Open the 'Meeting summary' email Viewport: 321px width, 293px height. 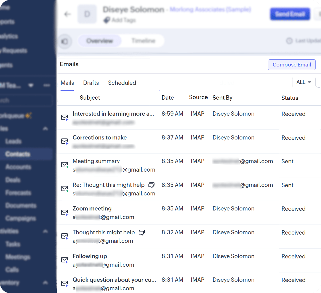point(96,161)
